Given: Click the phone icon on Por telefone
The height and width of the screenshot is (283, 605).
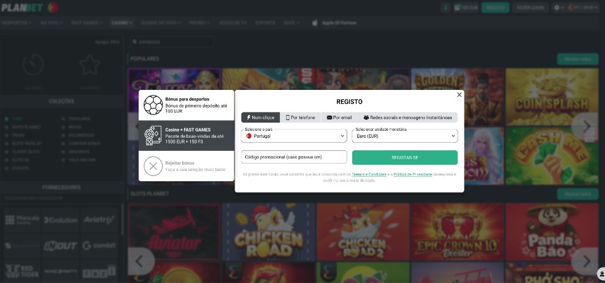Looking at the screenshot, I should tap(288, 118).
